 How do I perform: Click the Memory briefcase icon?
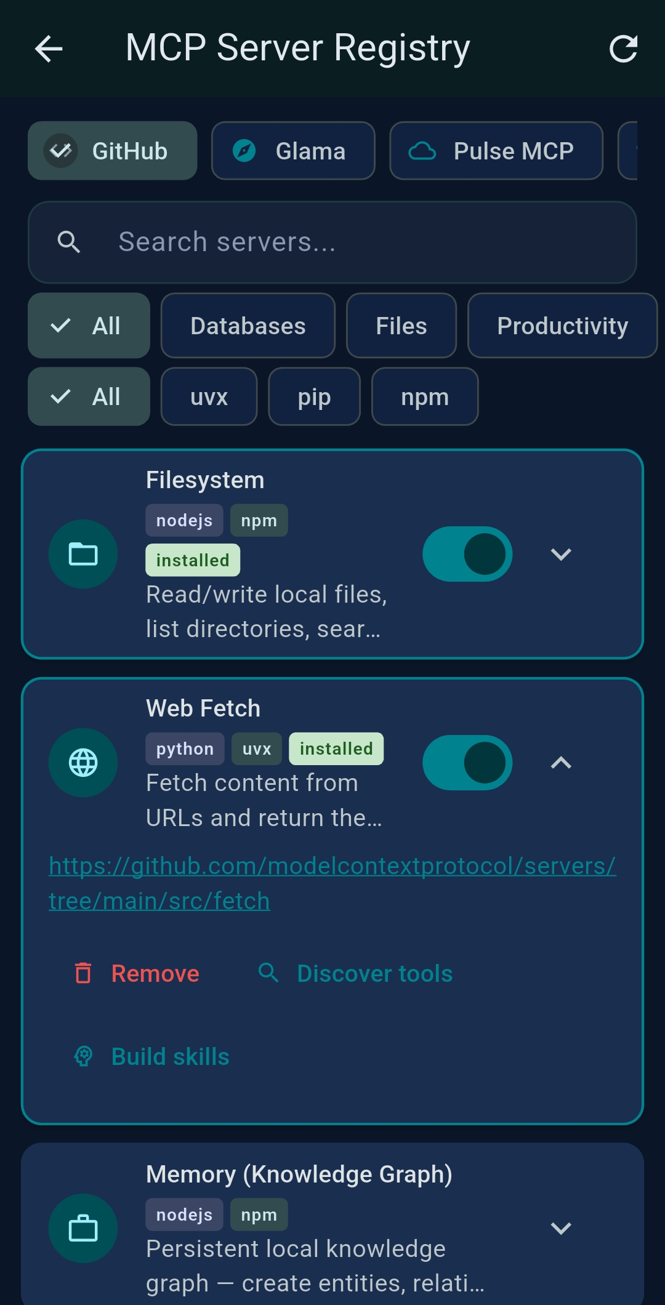tap(83, 1228)
